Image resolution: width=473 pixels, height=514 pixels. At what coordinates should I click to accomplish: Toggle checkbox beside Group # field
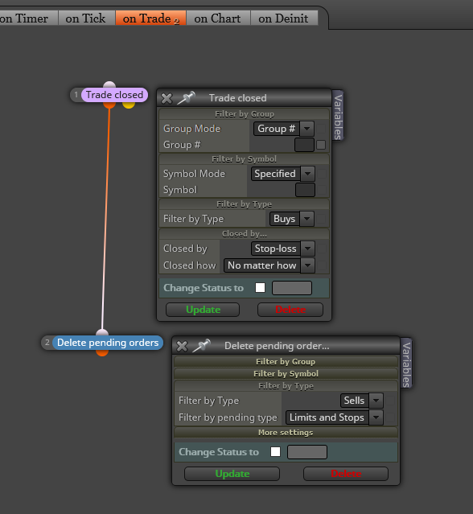pos(321,145)
